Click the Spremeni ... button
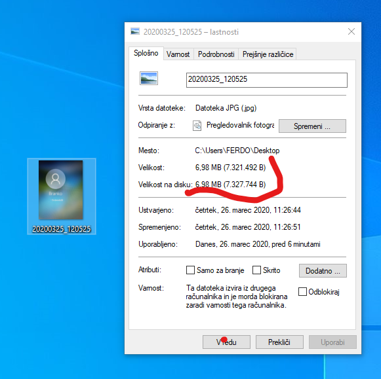This screenshot has width=381, height=379. (x=312, y=126)
